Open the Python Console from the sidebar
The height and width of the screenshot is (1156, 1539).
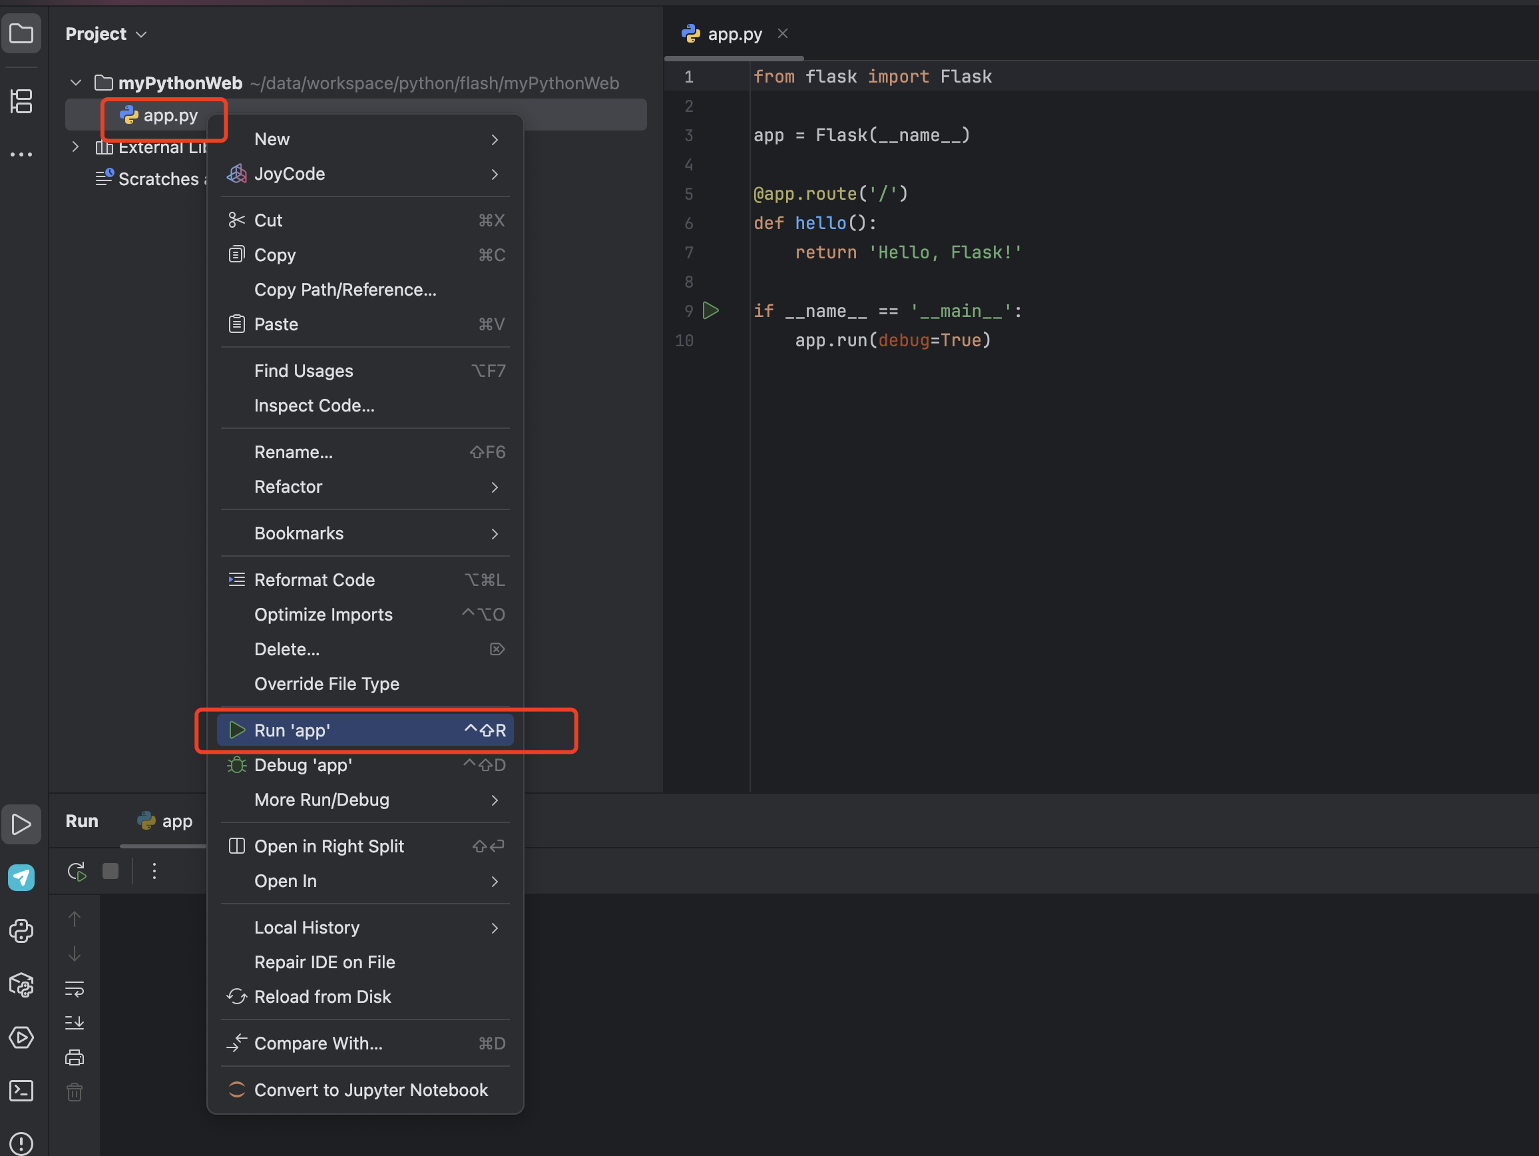21,931
